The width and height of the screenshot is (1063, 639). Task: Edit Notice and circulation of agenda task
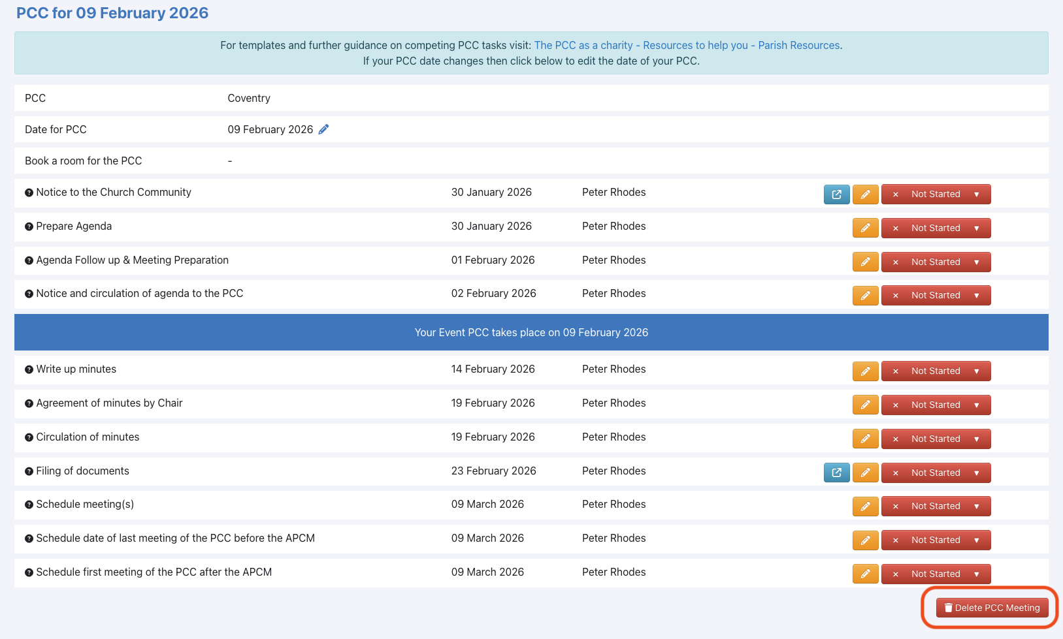coord(865,296)
